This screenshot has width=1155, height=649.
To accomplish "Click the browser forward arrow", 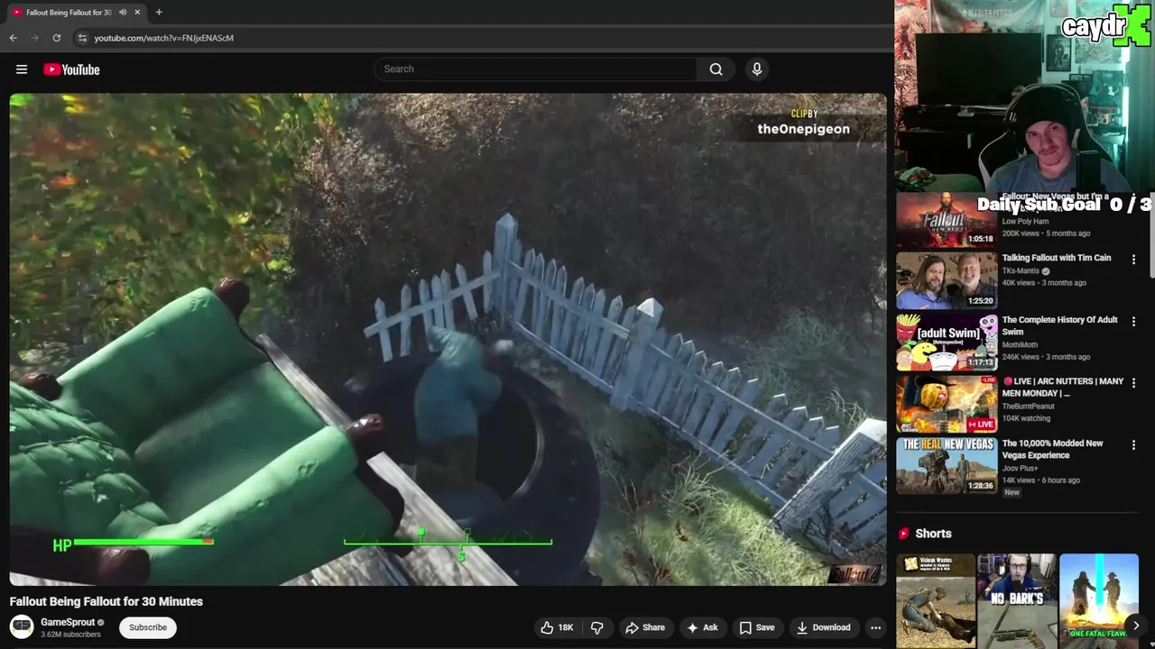I will point(34,38).
